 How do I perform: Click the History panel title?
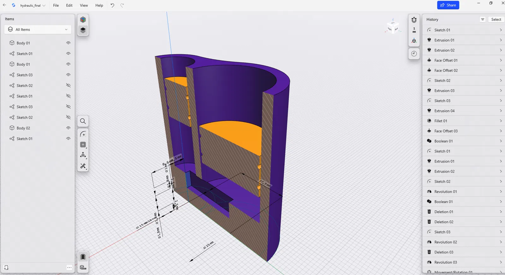[432, 19]
